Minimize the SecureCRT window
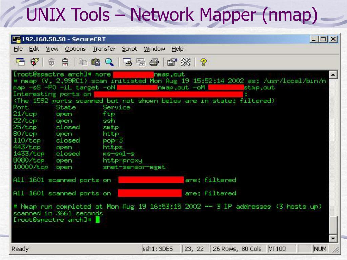 tap(314, 39)
